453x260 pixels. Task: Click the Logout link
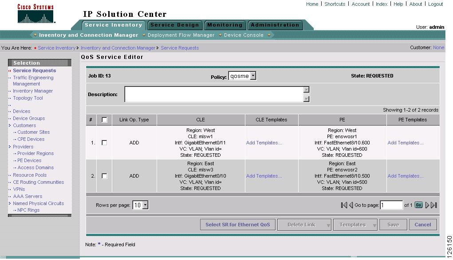click(435, 4)
